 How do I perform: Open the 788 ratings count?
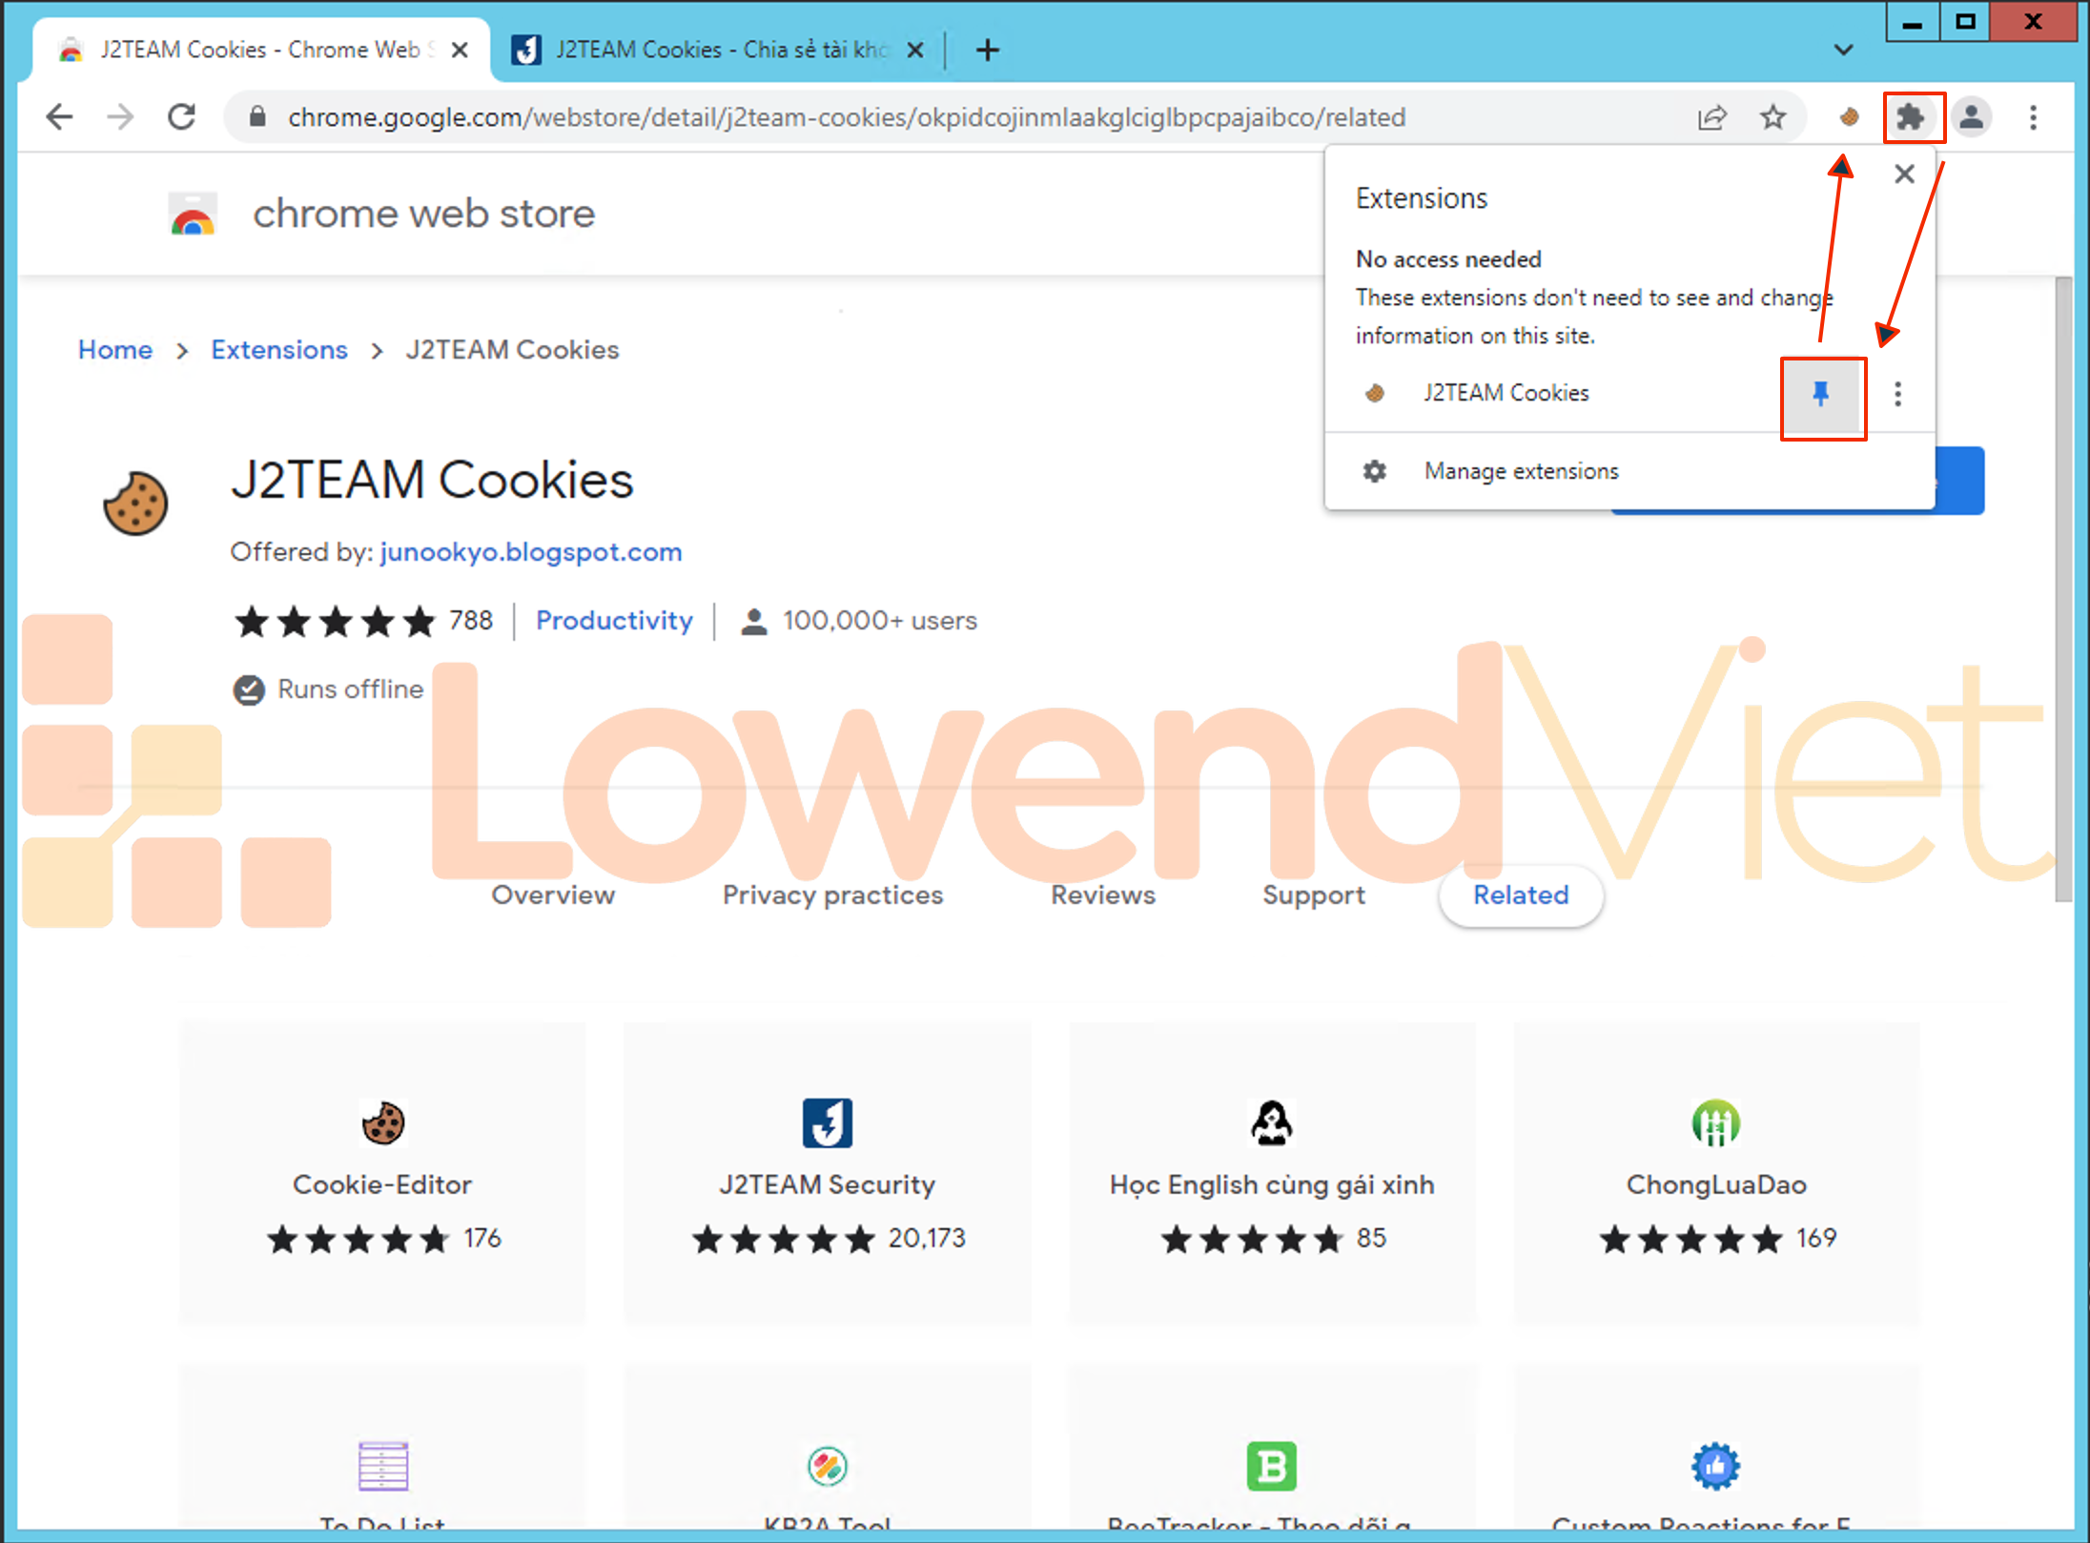pyautogui.click(x=471, y=621)
